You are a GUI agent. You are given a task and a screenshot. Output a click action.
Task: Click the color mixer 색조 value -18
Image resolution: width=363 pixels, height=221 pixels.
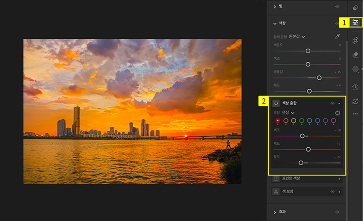coord(338,130)
